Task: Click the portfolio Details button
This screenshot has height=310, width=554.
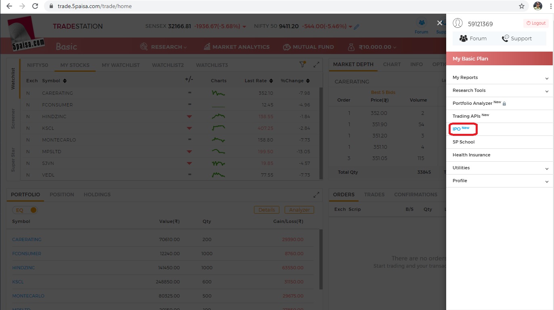Action: 267,210
